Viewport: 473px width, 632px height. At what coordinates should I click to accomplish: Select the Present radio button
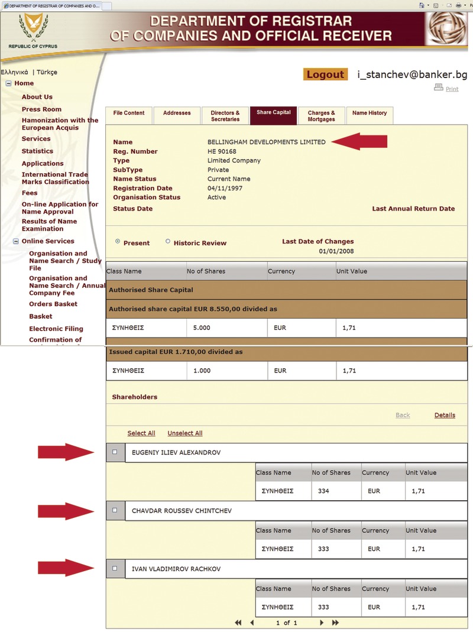118,241
